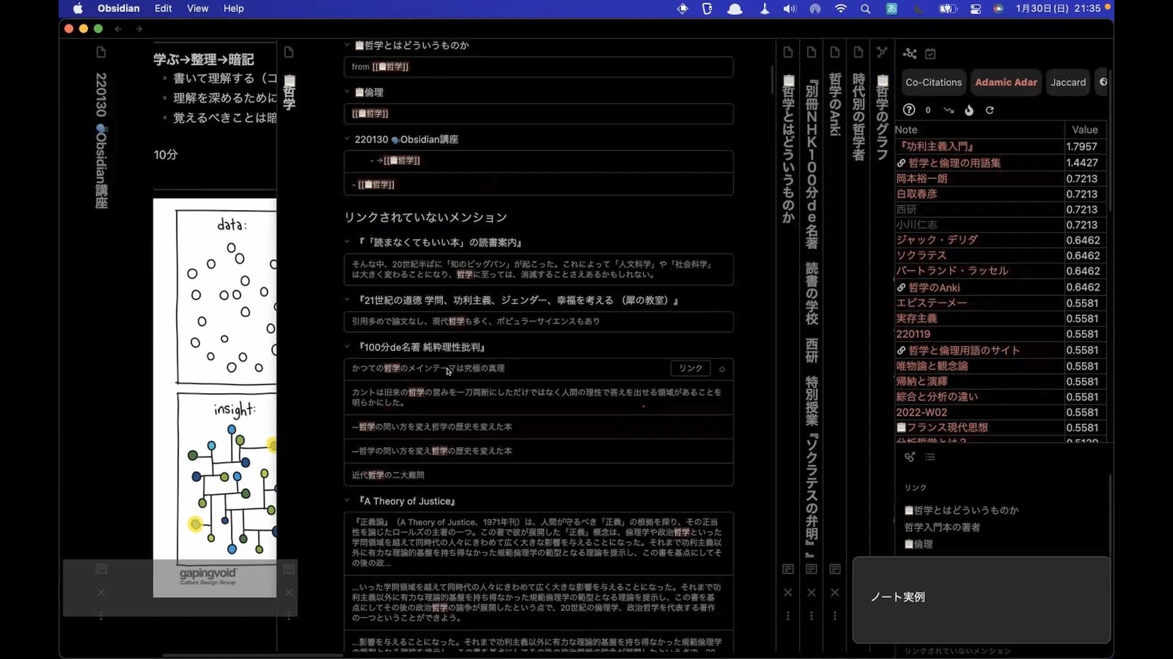Open the Edit menu
Image resolution: width=1173 pixels, height=659 pixels.
click(163, 9)
